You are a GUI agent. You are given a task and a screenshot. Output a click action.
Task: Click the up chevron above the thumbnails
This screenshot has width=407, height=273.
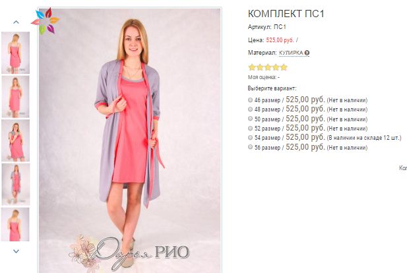(16, 22)
